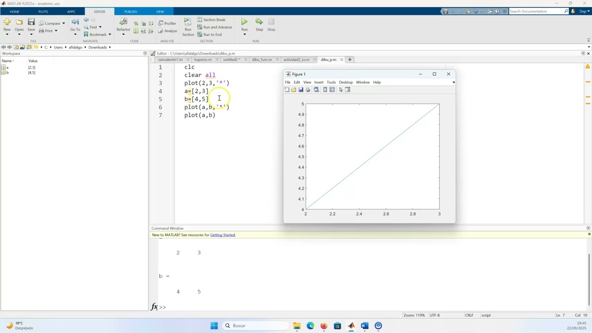Click the Print toolbar button
Image resolution: width=592 pixels, height=333 pixels.
point(46,31)
